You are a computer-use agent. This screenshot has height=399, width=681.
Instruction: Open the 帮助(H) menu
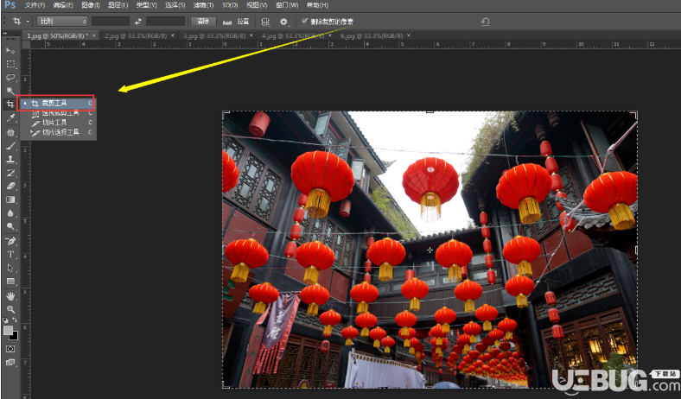317,5
